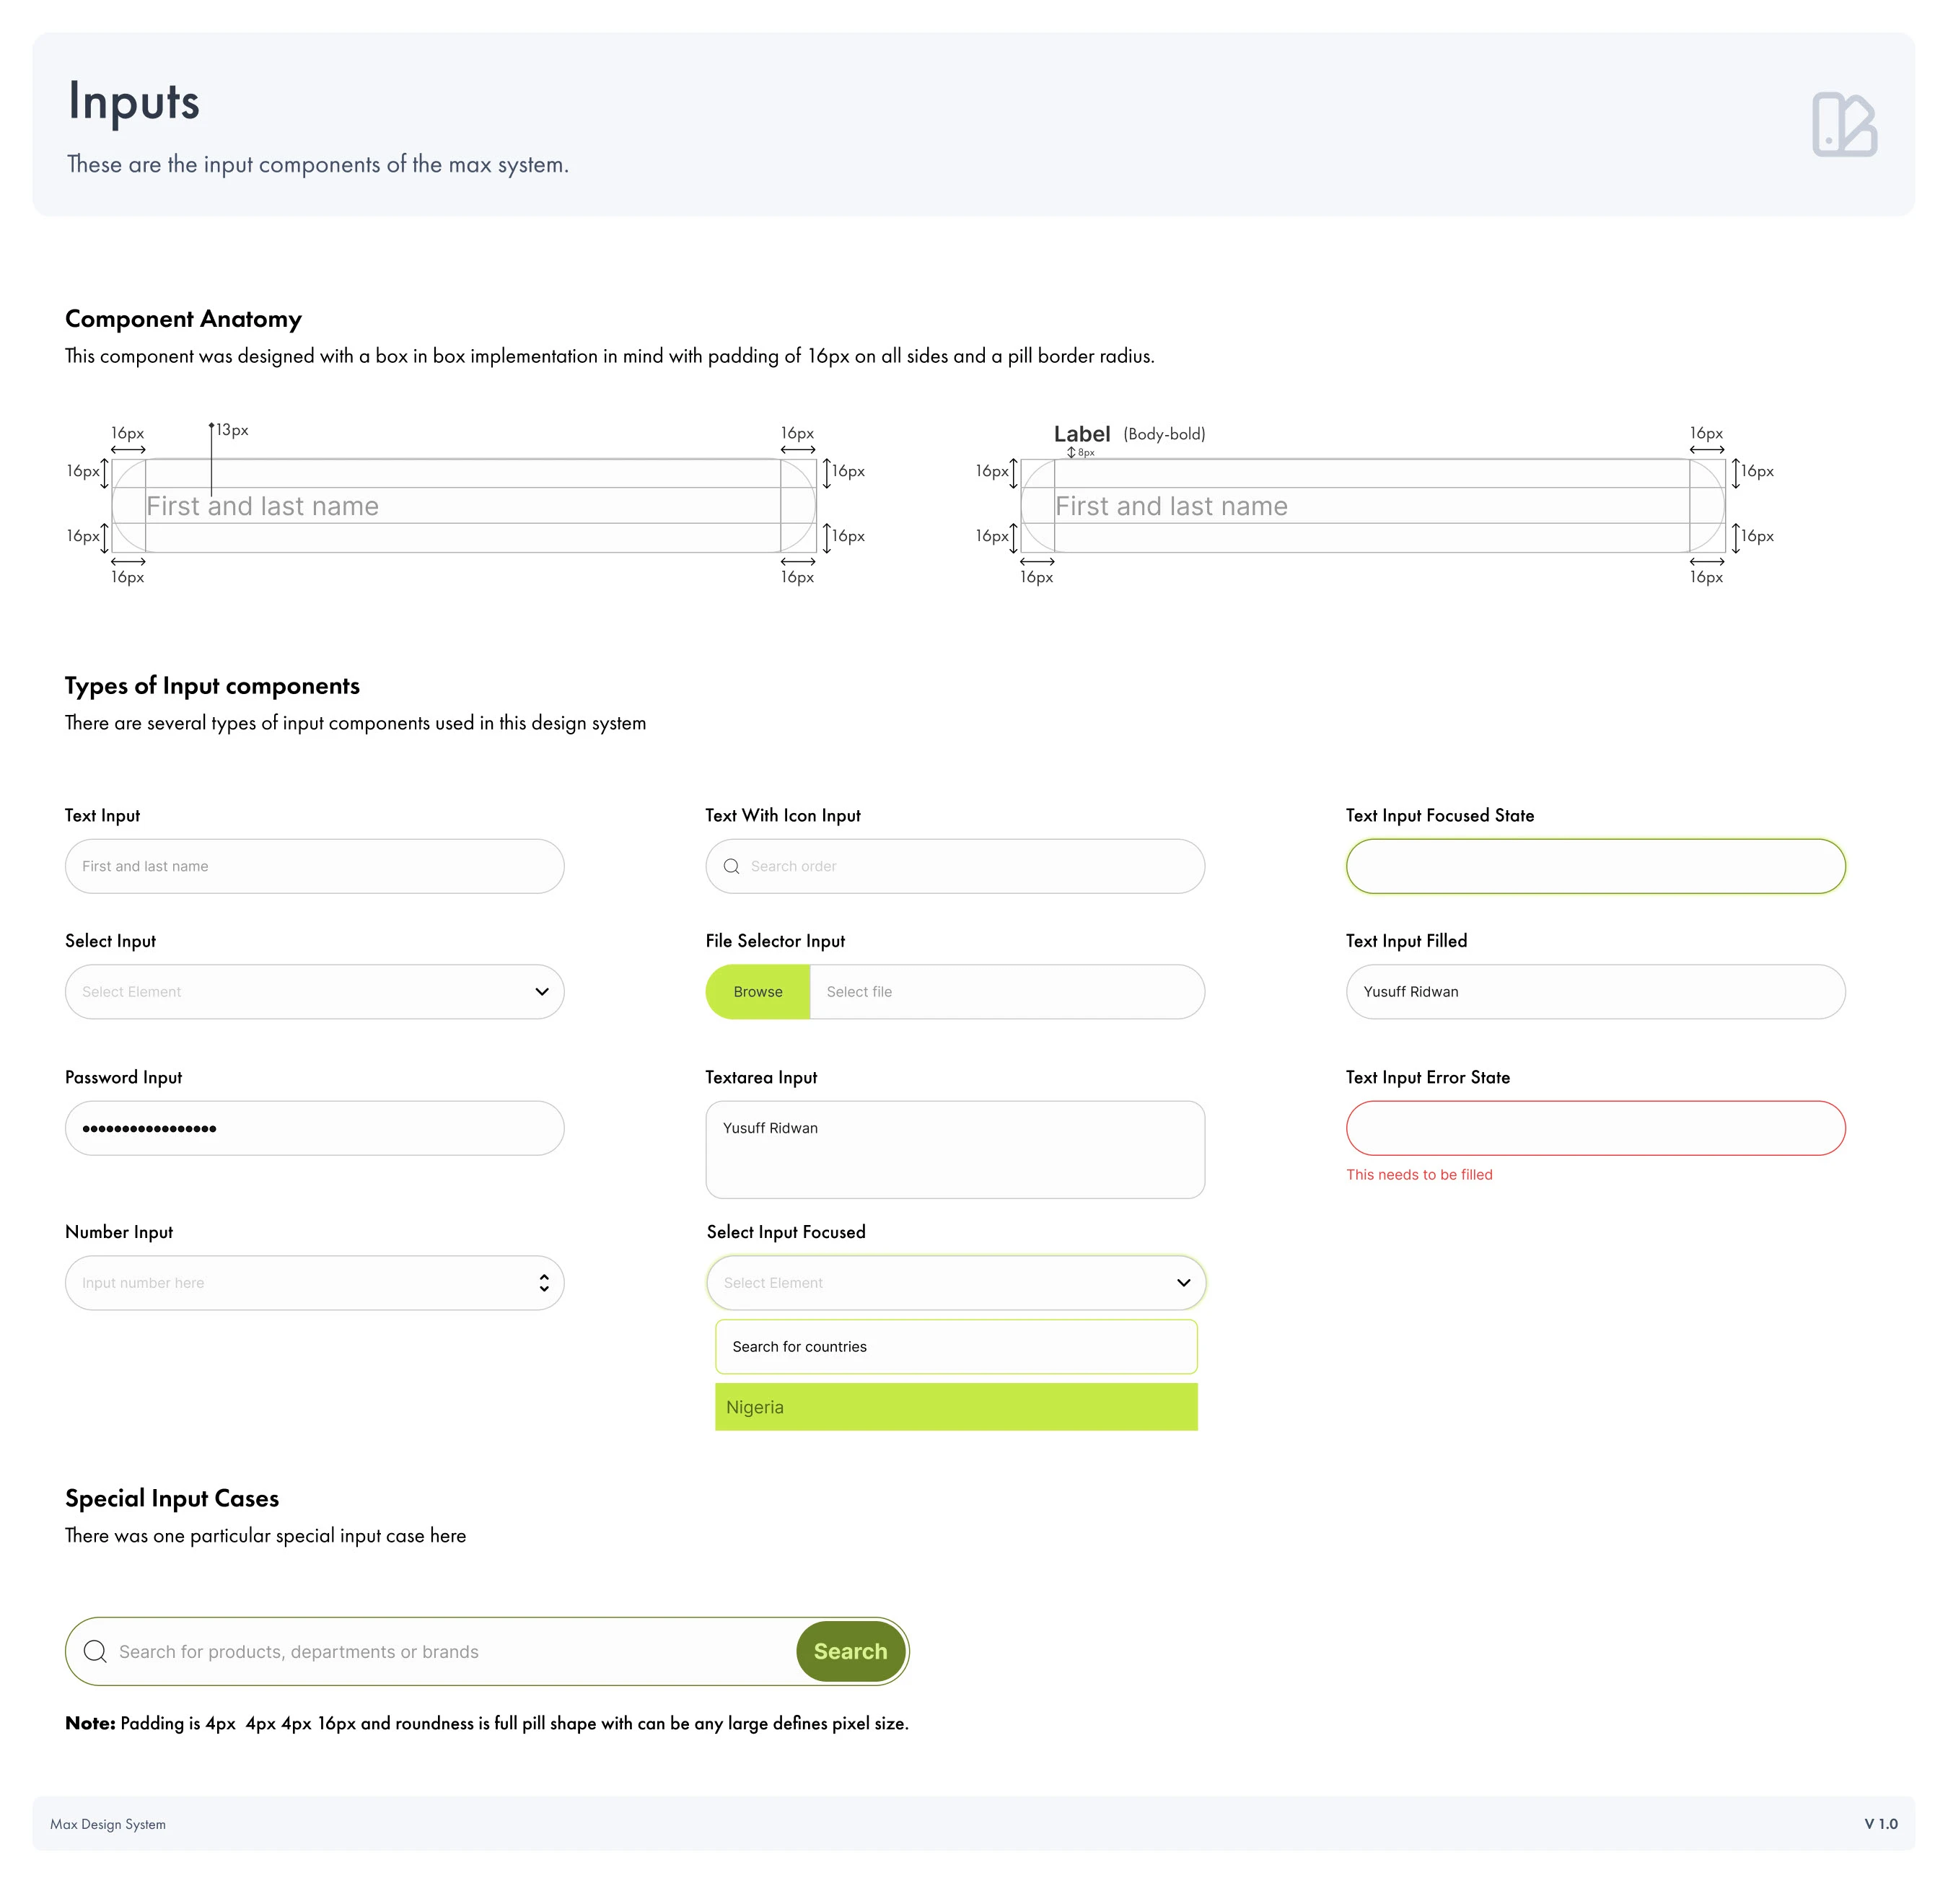The image size is (1948, 1883).
Task: Click the Input number here field
Action: tap(298, 1283)
